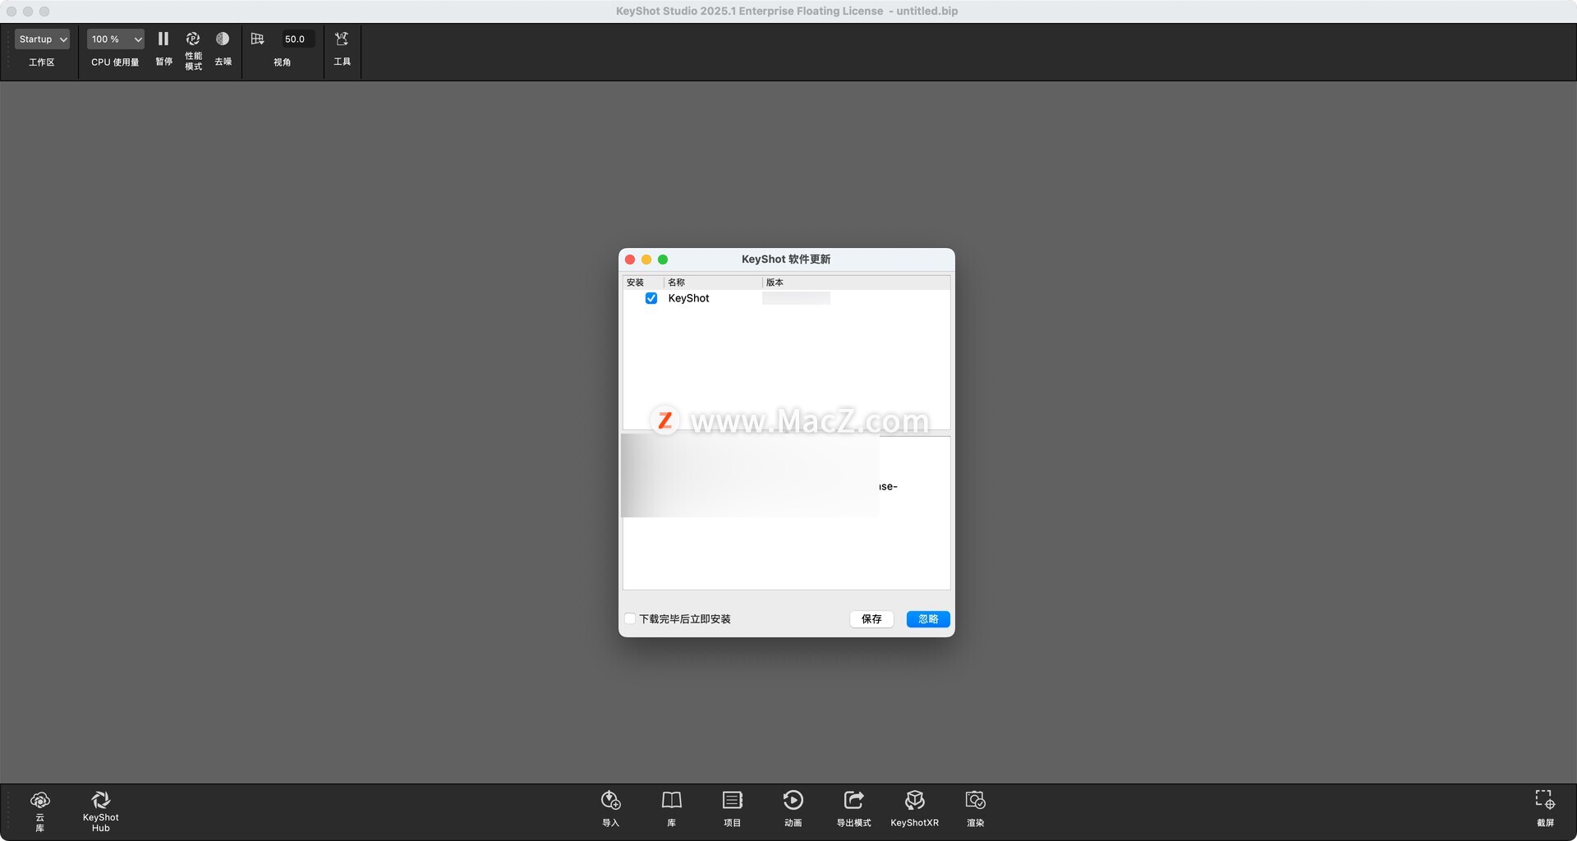The height and width of the screenshot is (841, 1577).
Task: Toggle Performance mode icon
Action: pos(193,39)
